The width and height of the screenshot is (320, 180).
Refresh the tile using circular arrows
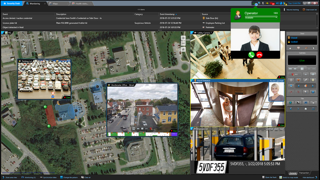pyautogui.click(x=313, y=109)
